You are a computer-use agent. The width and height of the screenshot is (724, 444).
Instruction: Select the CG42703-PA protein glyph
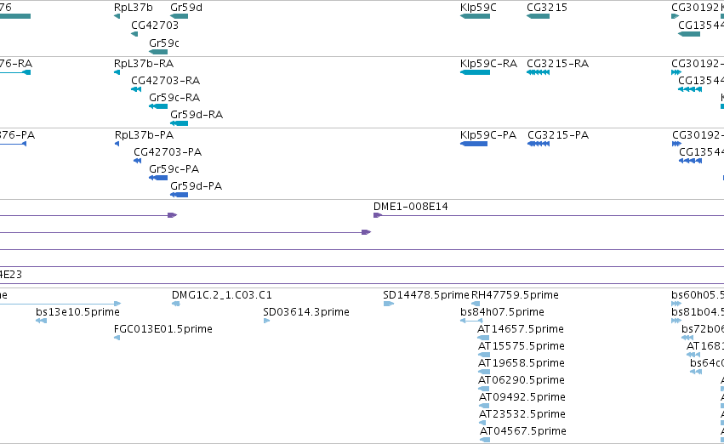pyautogui.click(x=137, y=161)
